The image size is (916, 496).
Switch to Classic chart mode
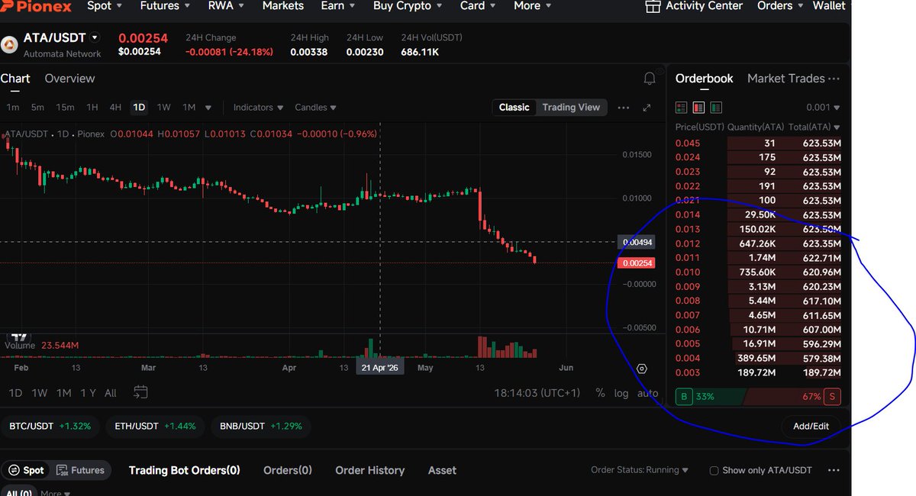tap(514, 108)
